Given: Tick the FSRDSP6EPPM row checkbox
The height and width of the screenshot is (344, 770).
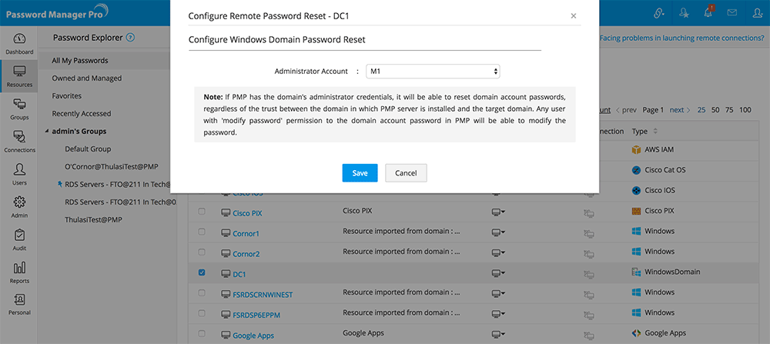Looking at the screenshot, I should (202, 312).
